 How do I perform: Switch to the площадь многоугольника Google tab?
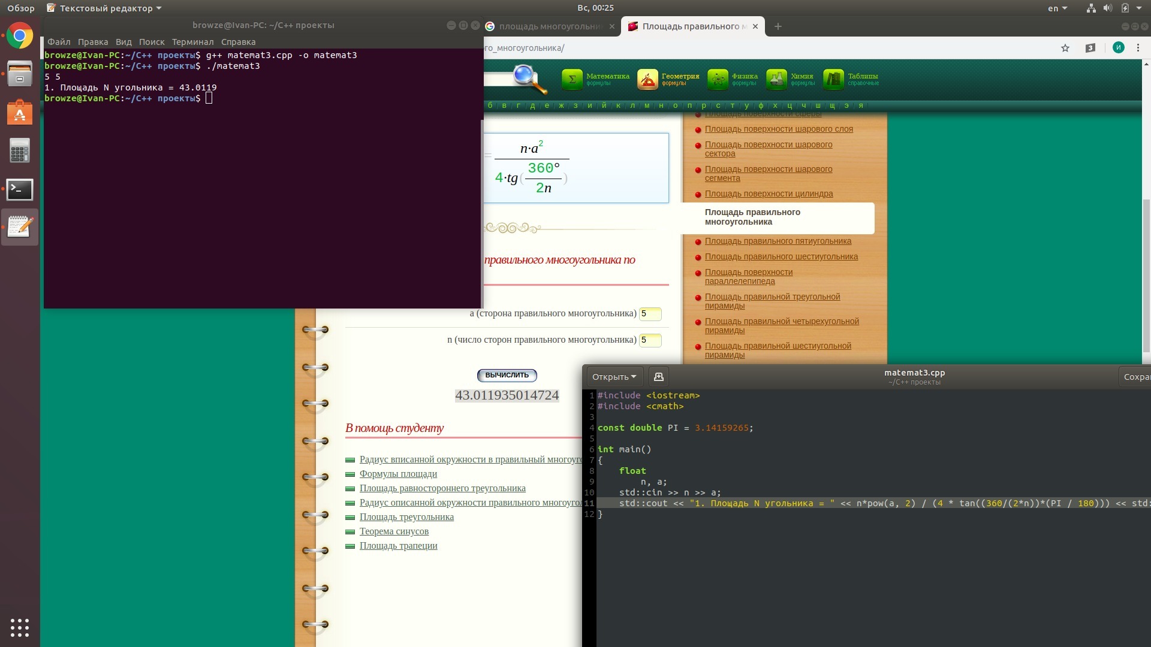[549, 26]
